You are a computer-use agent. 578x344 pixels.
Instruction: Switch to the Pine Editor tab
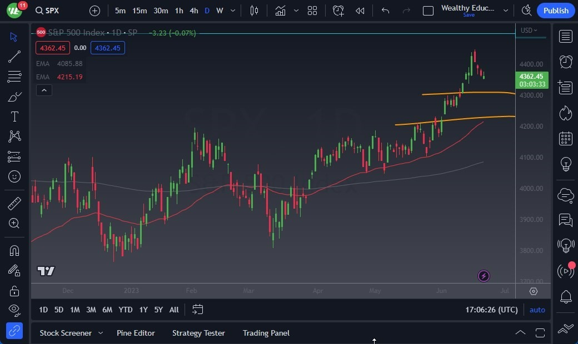point(136,333)
